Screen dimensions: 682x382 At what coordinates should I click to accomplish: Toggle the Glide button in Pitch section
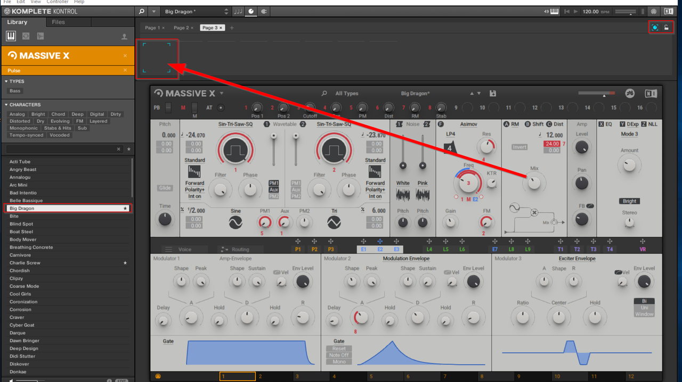(165, 188)
